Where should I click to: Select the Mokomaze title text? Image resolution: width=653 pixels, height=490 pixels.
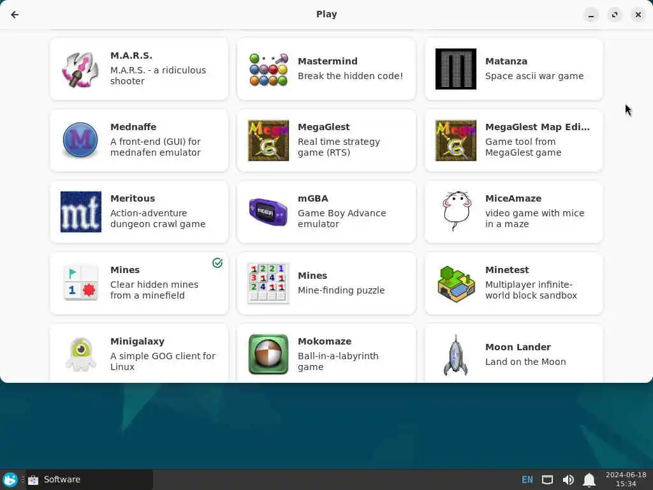click(x=325, y=341)
